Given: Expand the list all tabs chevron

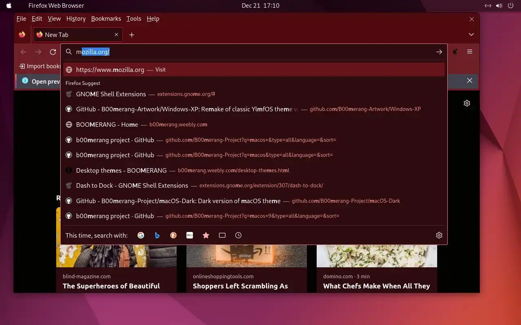Looking at the screenshot, I should click(x=471, y=35).
